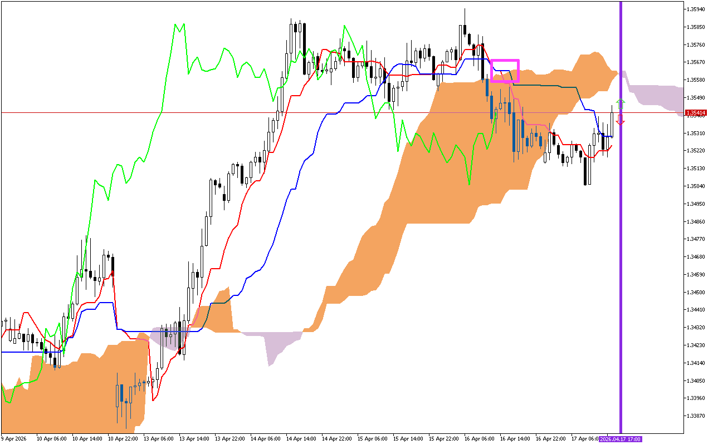This screenshot has width=713, height=445.
Task: Click the 13 Apr 06:00 time label
Action: click(158, 439)
